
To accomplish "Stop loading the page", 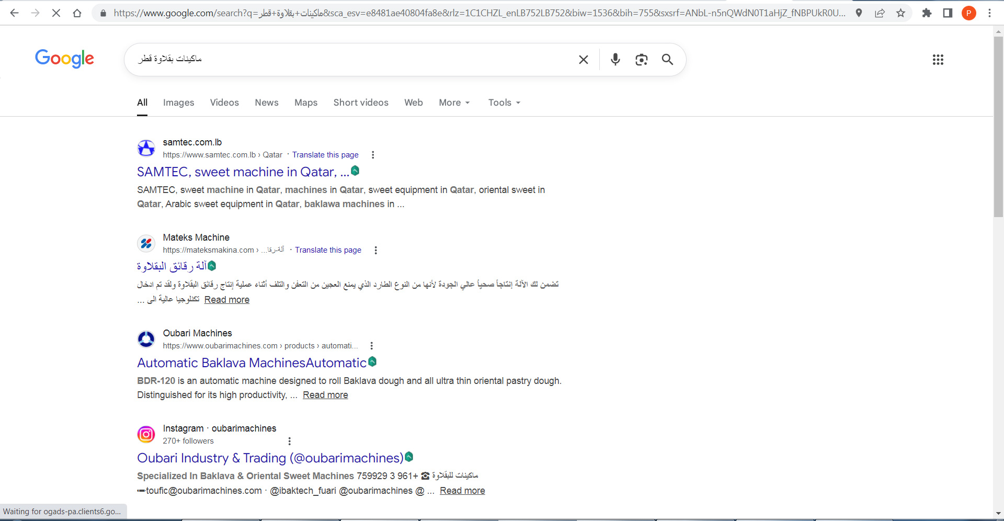I will (x=56, y=13).
